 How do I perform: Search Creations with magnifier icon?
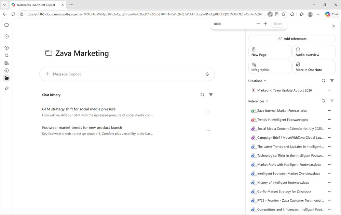(x=323, y=81)
